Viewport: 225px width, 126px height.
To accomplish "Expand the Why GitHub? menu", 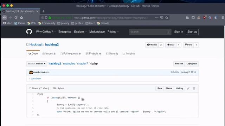I will pos(46,32).
